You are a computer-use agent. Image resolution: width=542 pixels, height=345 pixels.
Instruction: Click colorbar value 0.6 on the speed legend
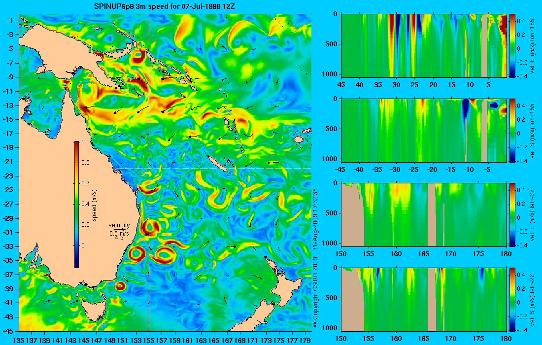pos(85,183)
